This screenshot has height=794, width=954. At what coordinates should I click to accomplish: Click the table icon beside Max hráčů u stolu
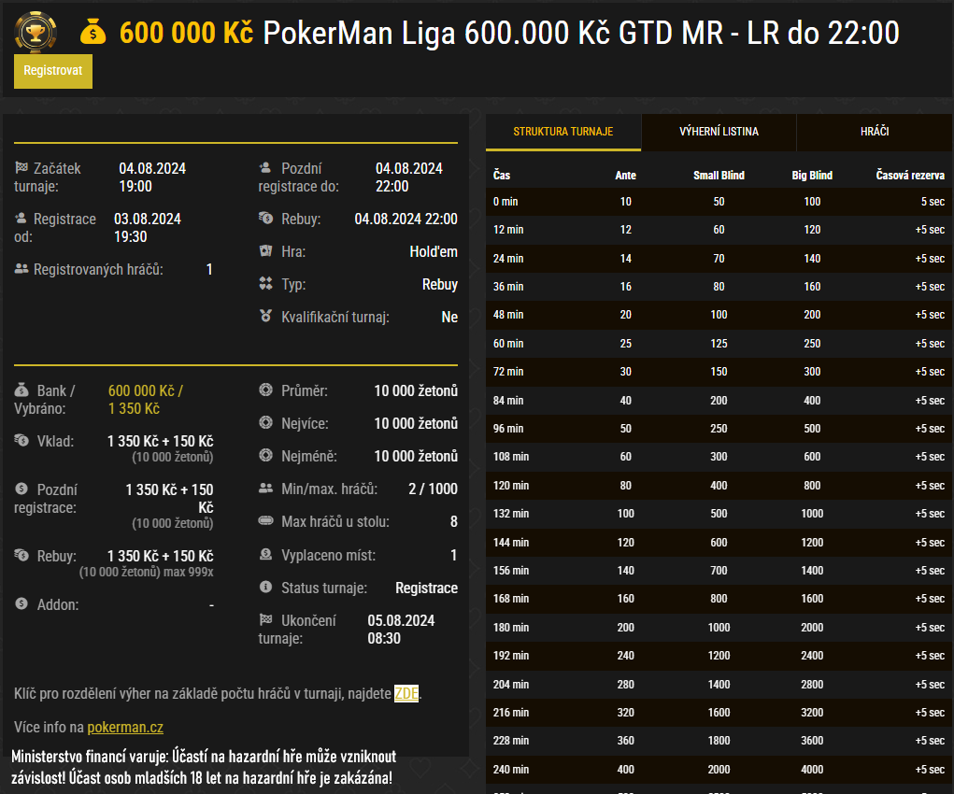pyautogui.click(x=265, y=521)
